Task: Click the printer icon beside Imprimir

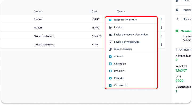Action: pos(110,27)
